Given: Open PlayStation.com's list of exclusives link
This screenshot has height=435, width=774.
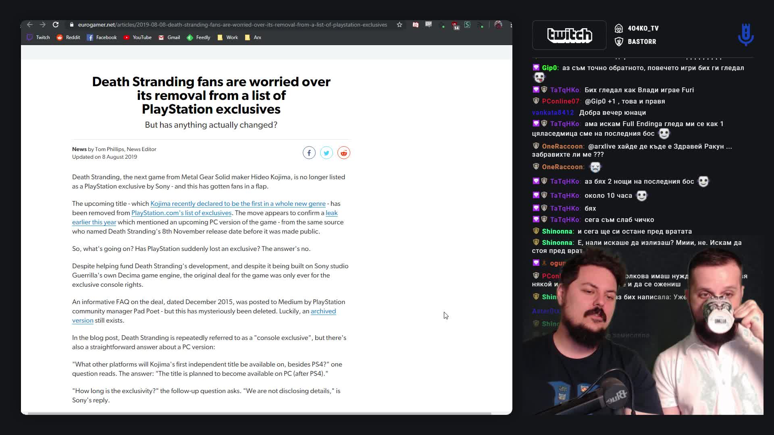Looking at the screenshot, I should tap(181, 213).
